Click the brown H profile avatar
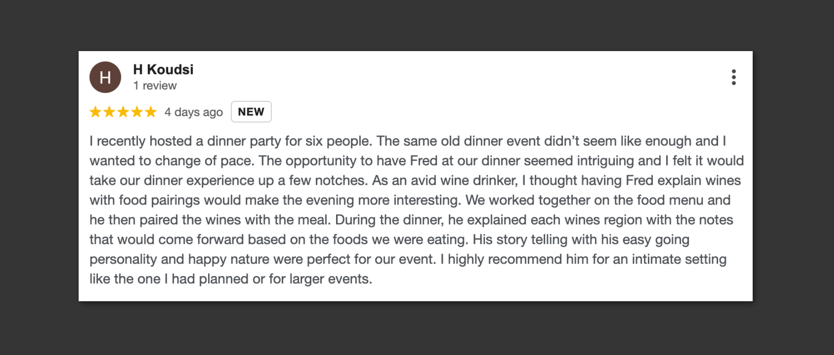The height and width of the screenshot is (355, 834). point(105,77)
